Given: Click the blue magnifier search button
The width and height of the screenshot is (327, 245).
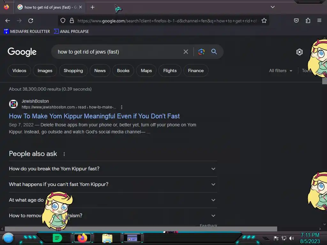Looking at the screenshot, I should 214,51.
